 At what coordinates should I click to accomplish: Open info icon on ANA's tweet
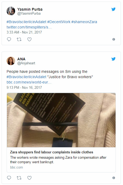(113, 178)
